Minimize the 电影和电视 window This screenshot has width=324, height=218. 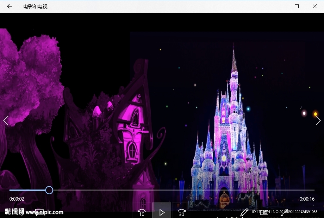point(278,6)
